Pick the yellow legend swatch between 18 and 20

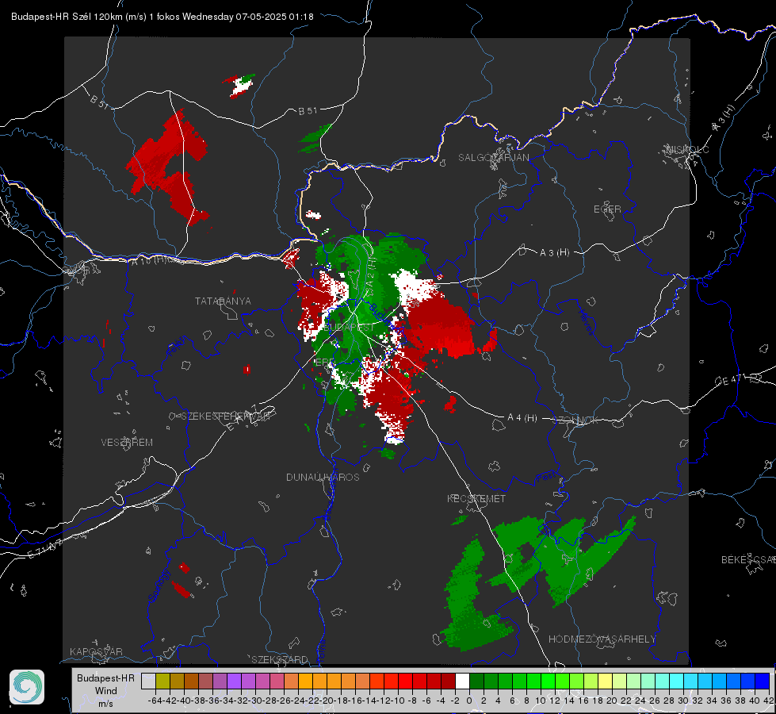coord(606,681)
